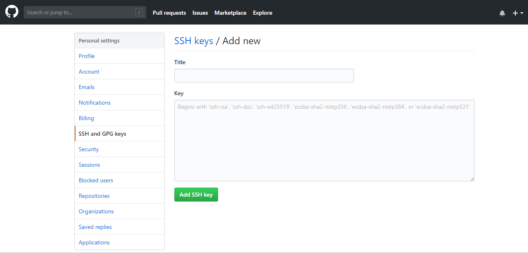The width and height of the screenshot is (528, 253).
Task: Click the GitHub logo icon
Action: (11, 11)
